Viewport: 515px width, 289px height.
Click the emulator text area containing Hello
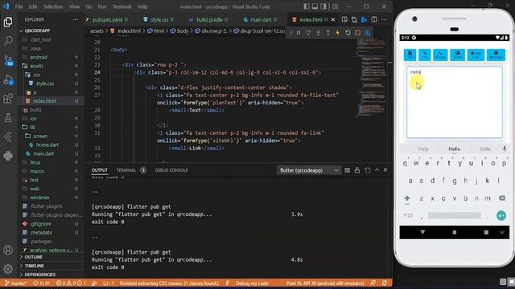tap(455, 102)
